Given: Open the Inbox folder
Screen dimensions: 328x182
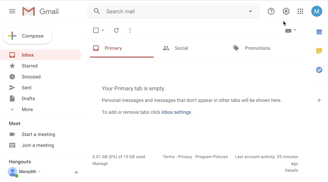Looking at the screenshot, I should pyautogui.click(x=41, y=55).
